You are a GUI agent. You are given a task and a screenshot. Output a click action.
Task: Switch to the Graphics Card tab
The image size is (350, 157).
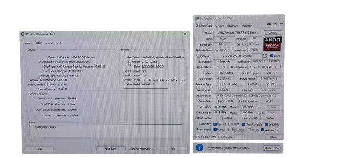coord(204,26)
